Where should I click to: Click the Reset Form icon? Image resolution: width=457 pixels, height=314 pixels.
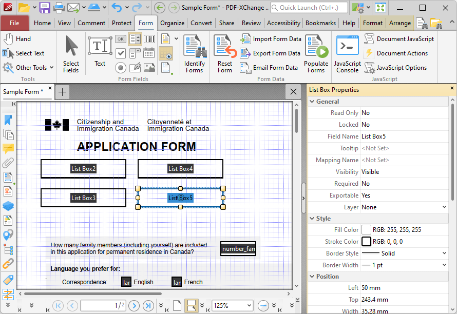(x=225, y=54)
